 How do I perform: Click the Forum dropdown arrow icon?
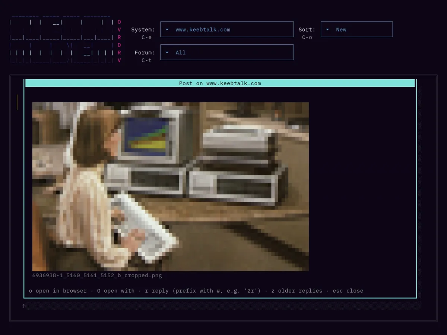pos(167,52)
